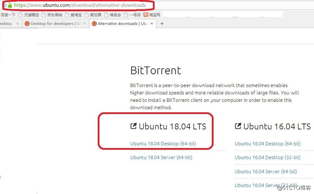The image size is (314, 194).
Task: Download Ubuntu 16.04 Desktop (64-bit) torrent
Action: click(x=268, y=144)
